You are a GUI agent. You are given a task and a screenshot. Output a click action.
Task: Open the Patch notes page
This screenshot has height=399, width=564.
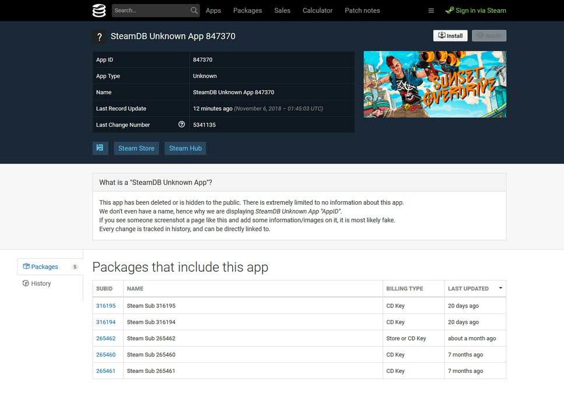tap(362, 10)
